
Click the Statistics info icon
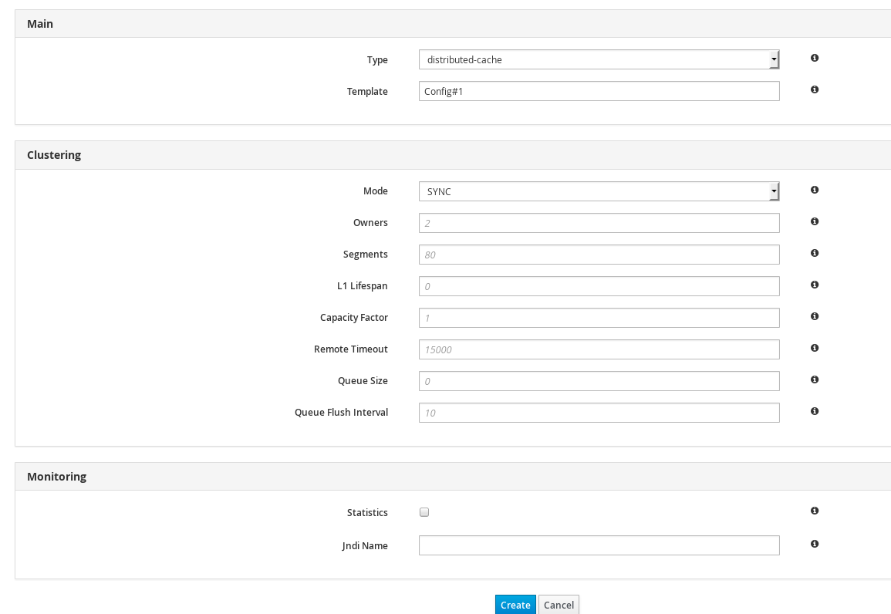pyautogui.click(x=815, y=511)
